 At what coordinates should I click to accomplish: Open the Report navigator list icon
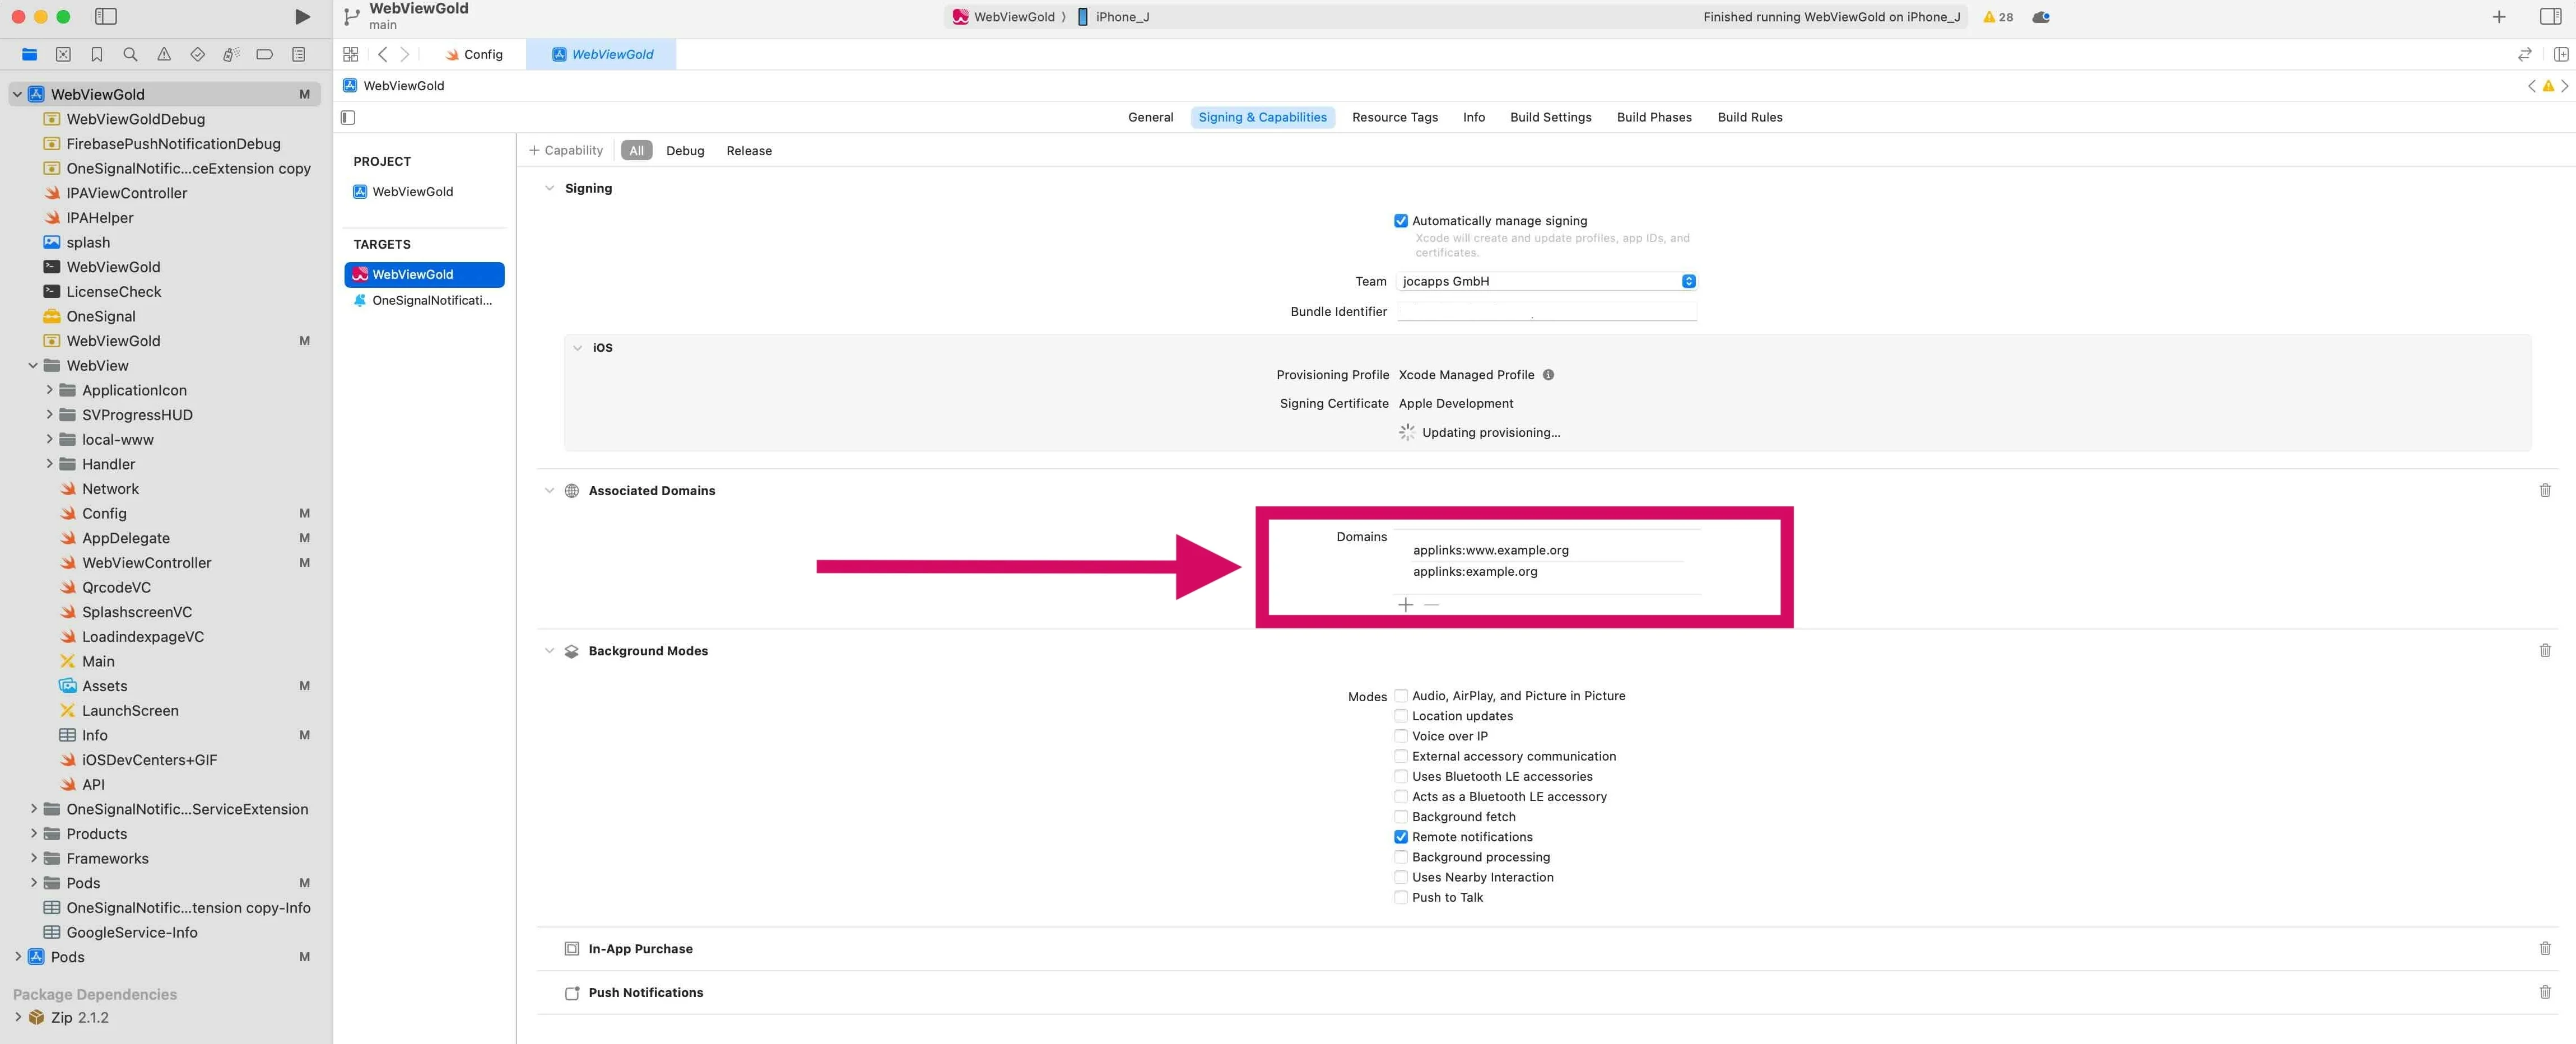coord(298,54)
